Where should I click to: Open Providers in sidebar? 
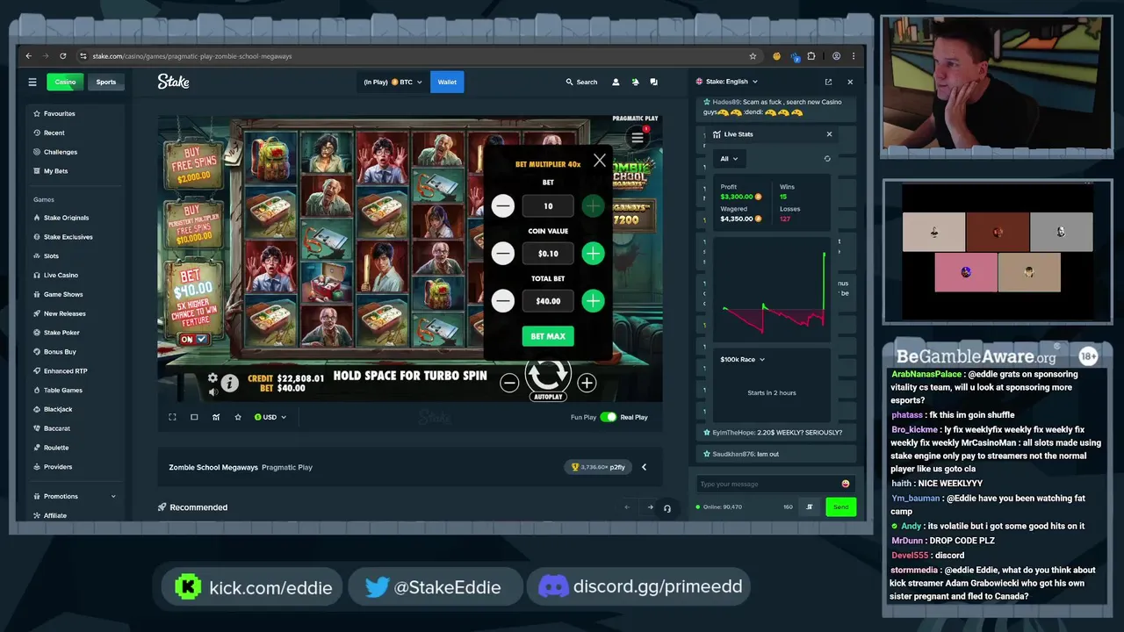pyautogui.click(x=58, y=467)
